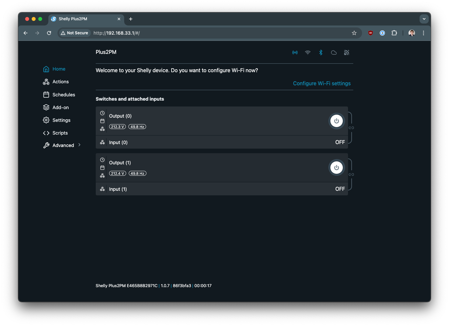The height and width of the screenshot is (326, 449).
Task: Click the Input (0) actions icon
Action: [x=102, y=142]
